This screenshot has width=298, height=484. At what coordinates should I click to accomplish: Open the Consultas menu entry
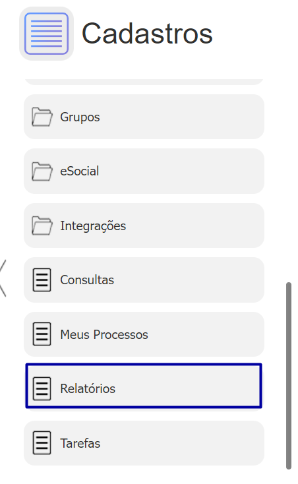(144, 280)
